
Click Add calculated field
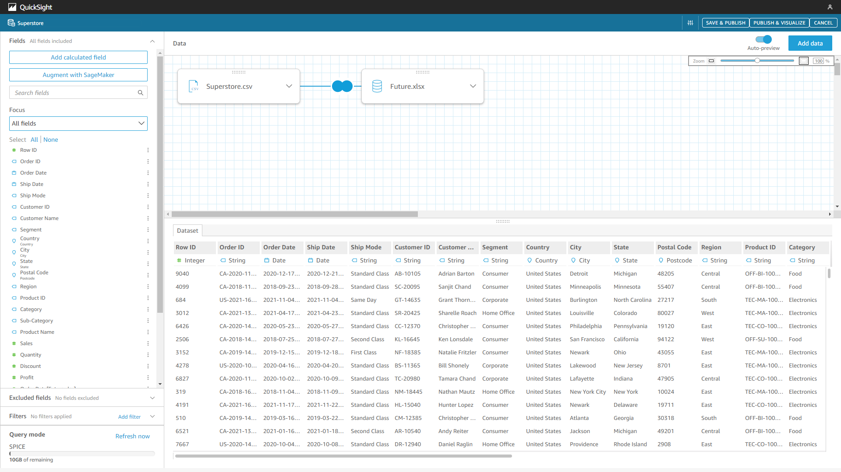(78, 57)
